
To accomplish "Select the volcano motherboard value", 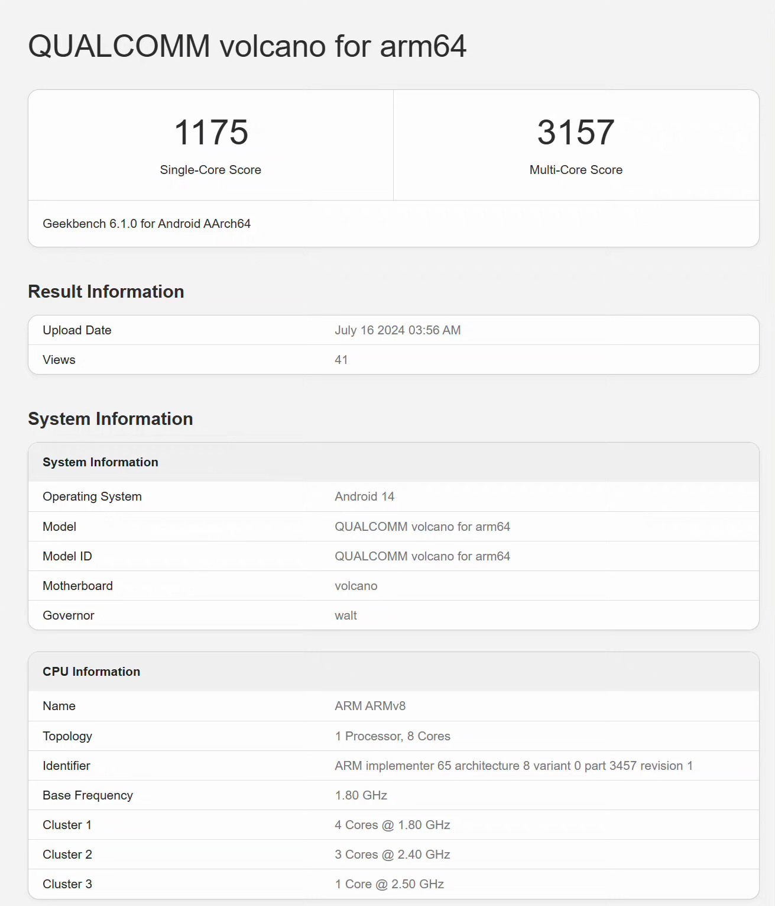I will [356, 586].
